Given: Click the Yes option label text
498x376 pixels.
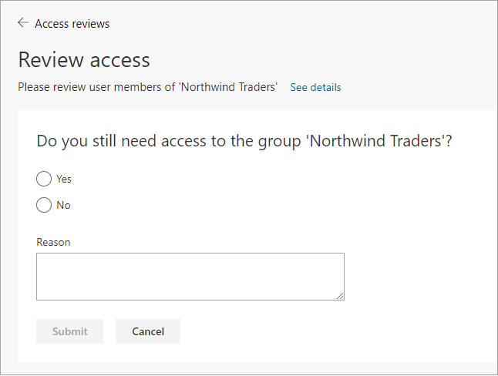Looking at the screenshot, I should click(x=64, y=179).
